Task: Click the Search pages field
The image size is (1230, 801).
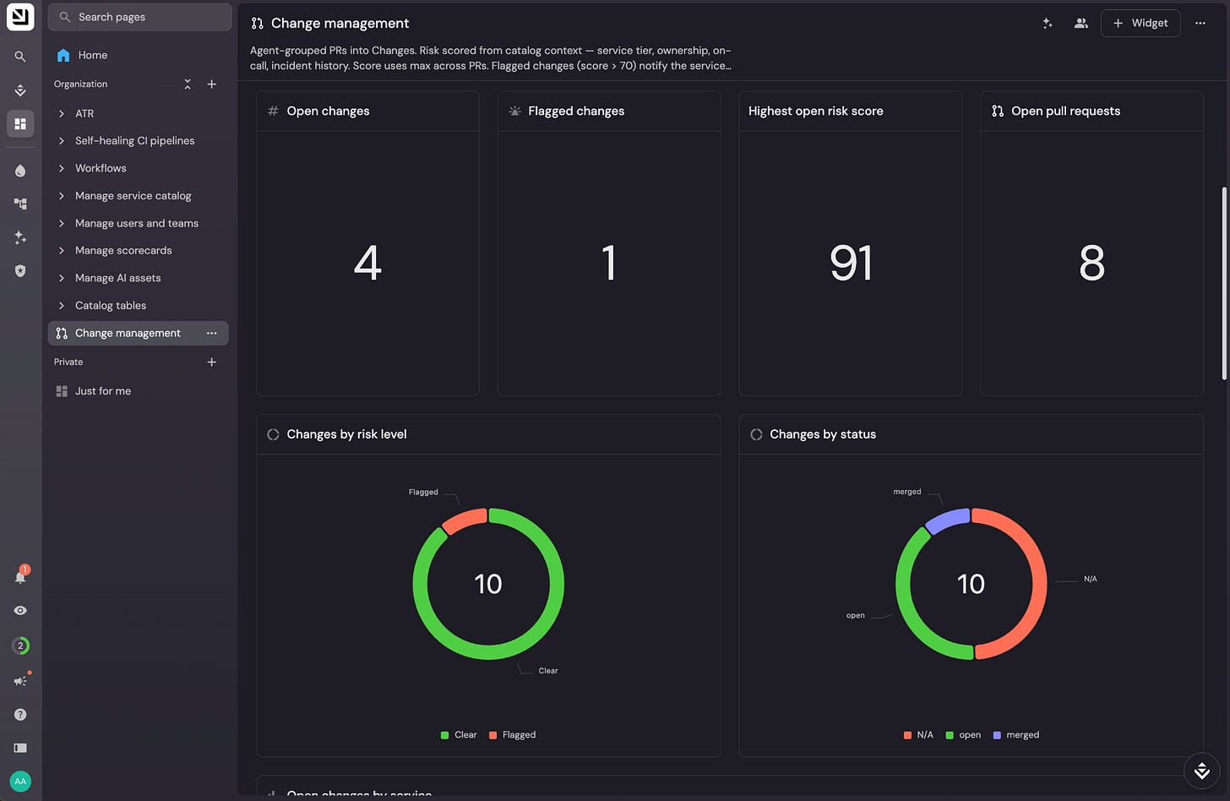Action: [x=140, y=17]
